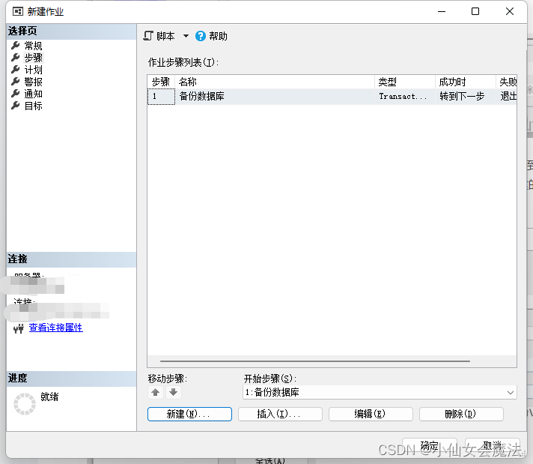This screenshot has width=533, height=464.
Task: Open 帮助 help
Action: [211, 36]
